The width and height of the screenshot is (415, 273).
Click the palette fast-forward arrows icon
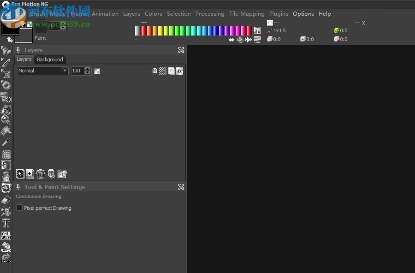[249, 40]
